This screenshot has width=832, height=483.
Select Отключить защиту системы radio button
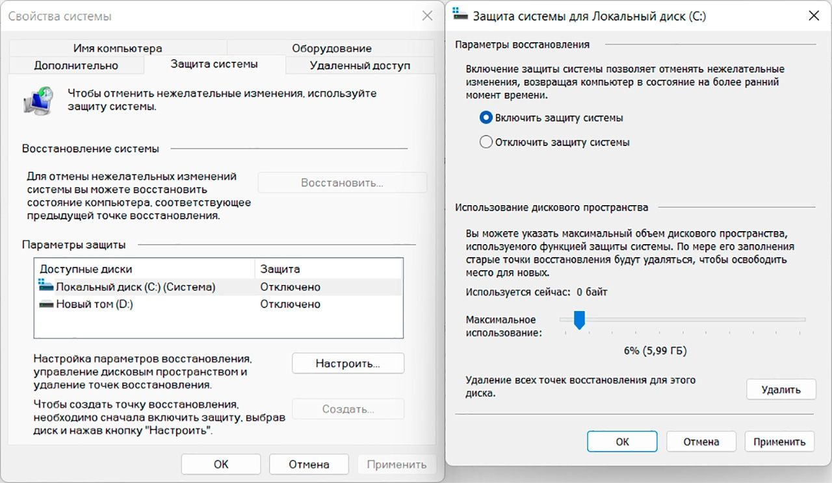coord(486,142)
